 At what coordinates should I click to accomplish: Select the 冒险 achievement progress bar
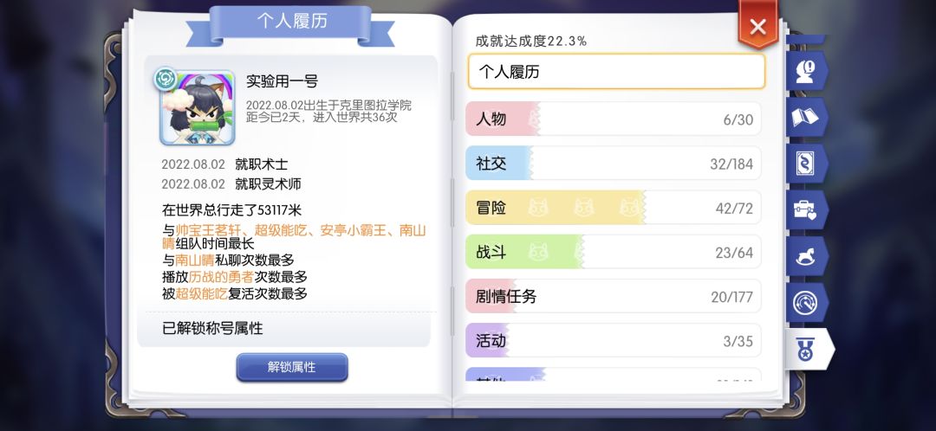(614, 209)
